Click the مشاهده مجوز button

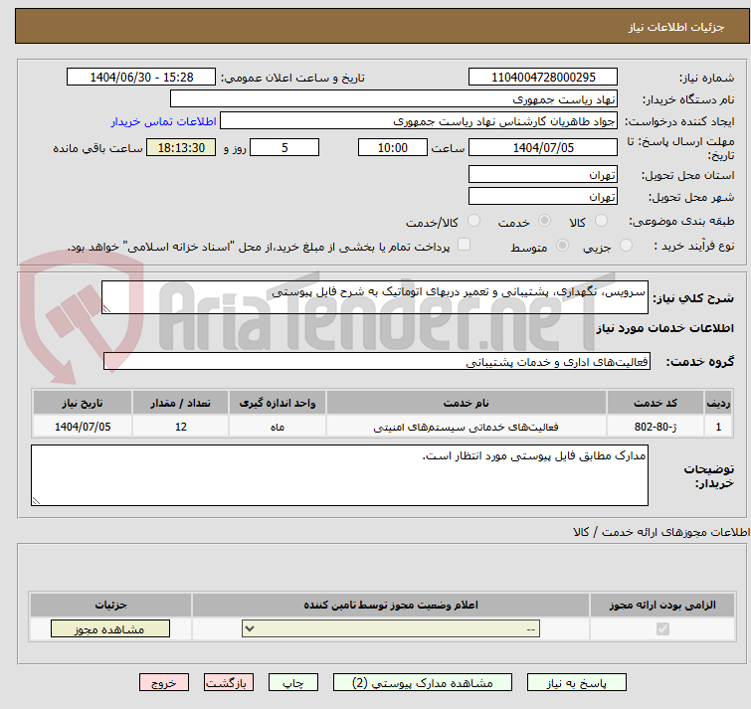pos(109,629)
